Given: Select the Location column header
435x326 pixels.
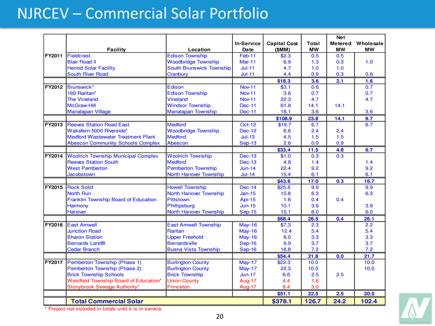Looking at the screenshot, I should pyautogui.click(x=199, y=49).
